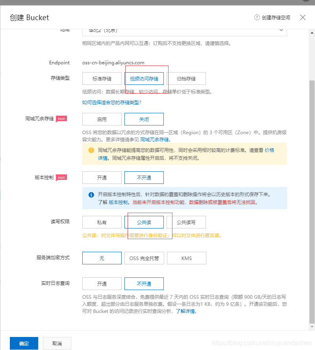Viewport: 315px width, 350px height.
Task: Enable 同城冗余存储 by clicking 启用
Action: pyautogui.click(x=102, y=119)
